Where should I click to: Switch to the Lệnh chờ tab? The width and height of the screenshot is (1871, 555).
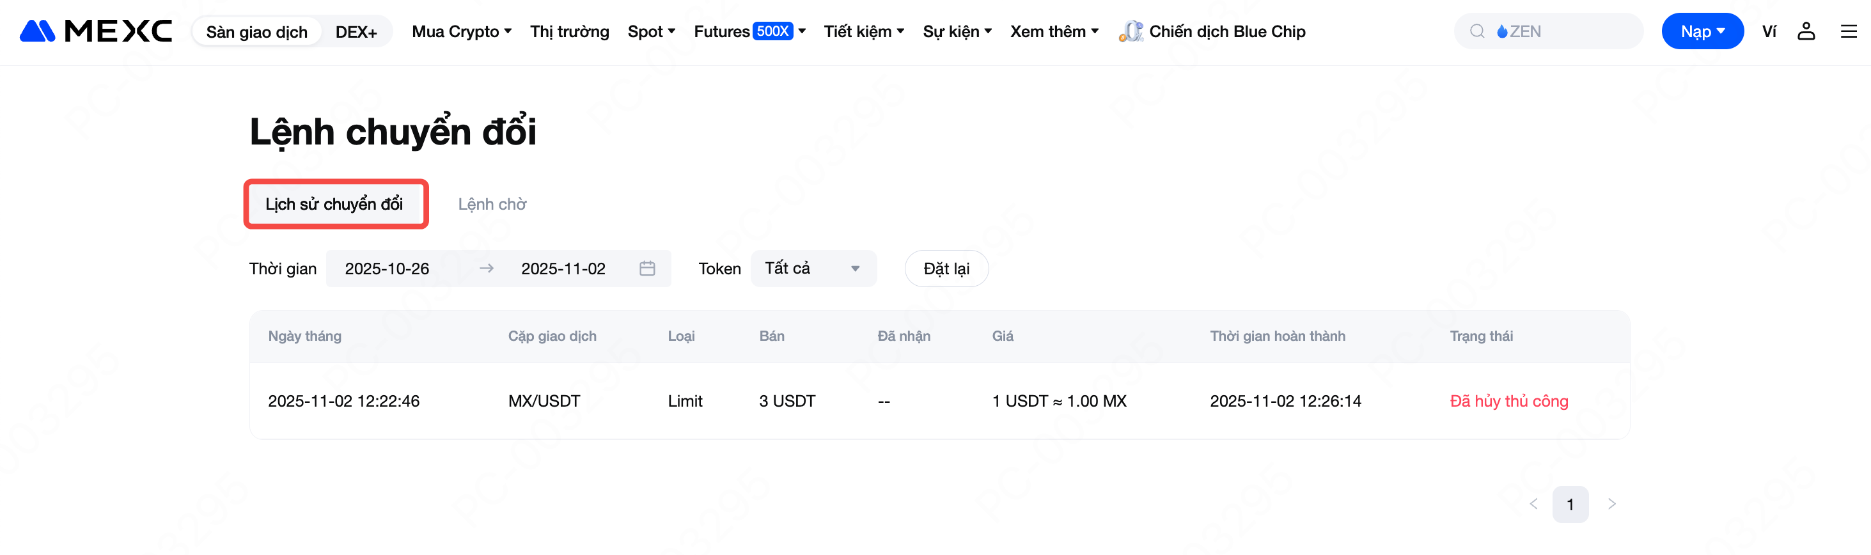(492, 204)
